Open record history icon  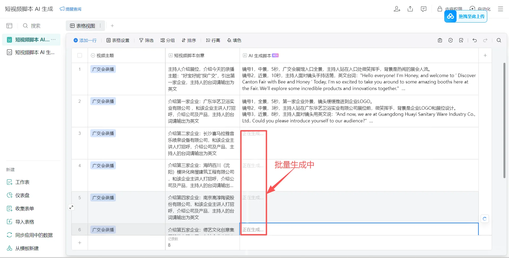(451, 40)
